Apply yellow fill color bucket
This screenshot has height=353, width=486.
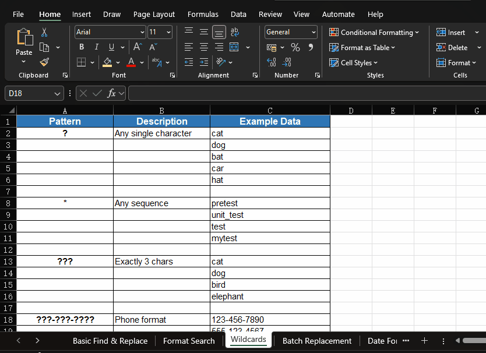click(x=107, y=62)
